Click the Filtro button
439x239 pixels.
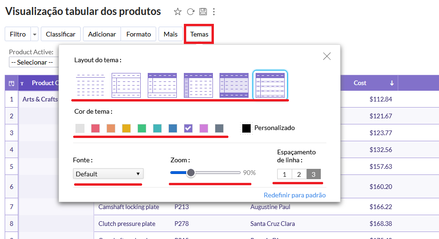point(18,34)
